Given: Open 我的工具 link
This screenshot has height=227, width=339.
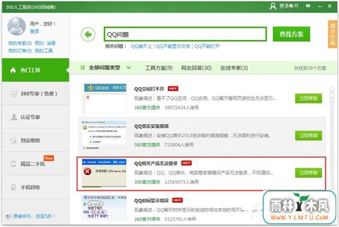Looking at the screenshot, I should [x=44, y=51].
